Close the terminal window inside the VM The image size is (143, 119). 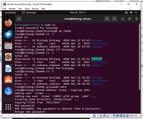136,19
